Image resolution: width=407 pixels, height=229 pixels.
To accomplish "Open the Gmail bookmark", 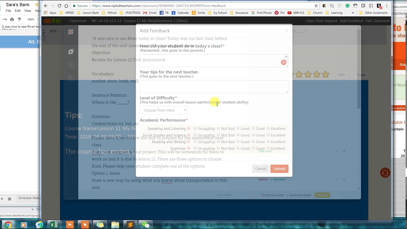I will click(x=150, y=13).
